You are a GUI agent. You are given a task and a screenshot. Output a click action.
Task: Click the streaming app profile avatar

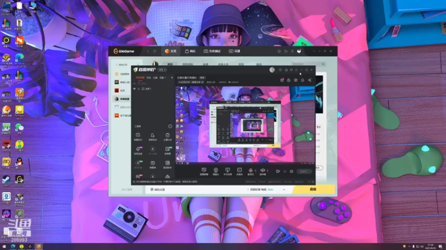[x=272, y=70]
